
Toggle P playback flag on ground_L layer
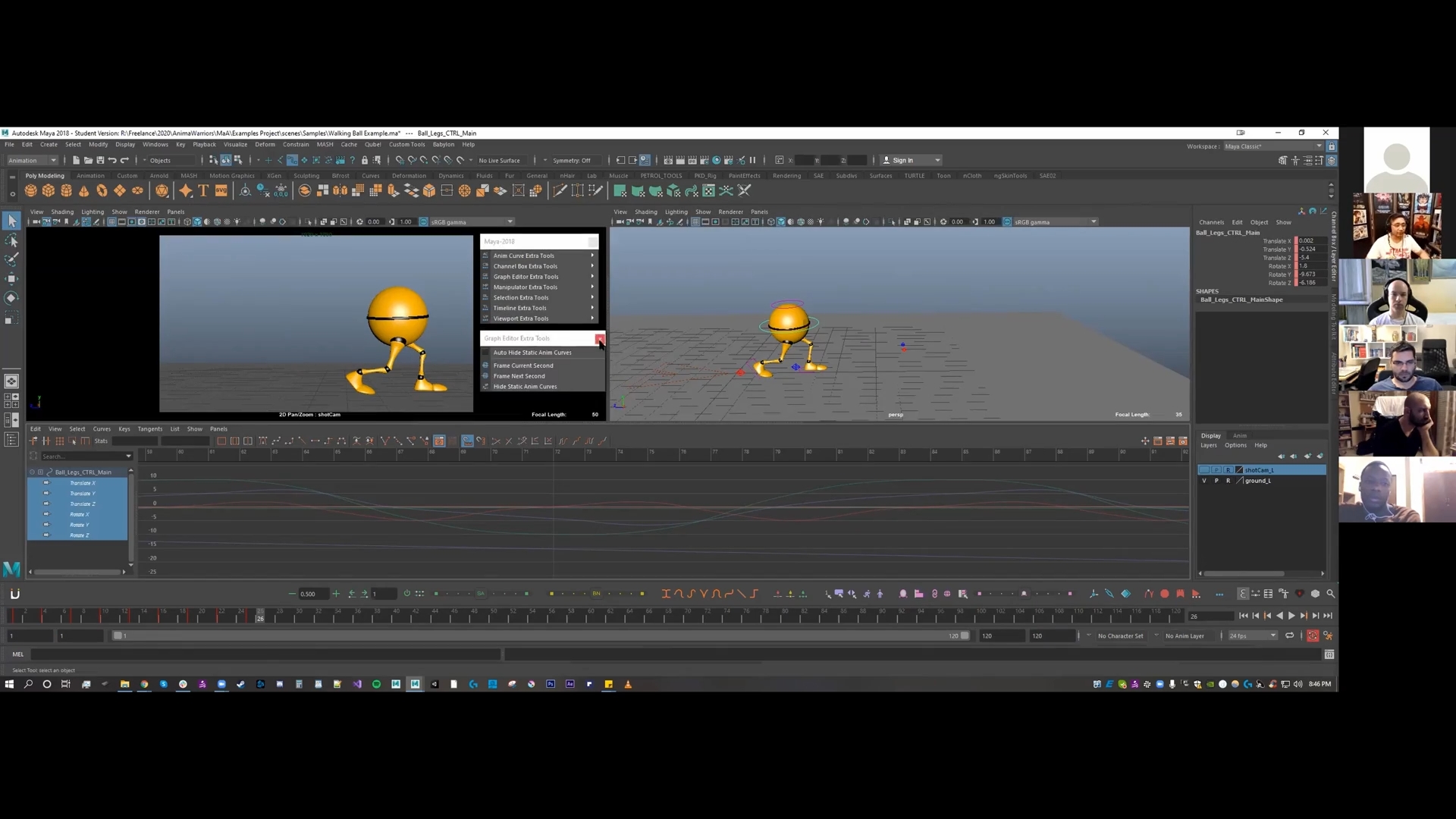1216,481
